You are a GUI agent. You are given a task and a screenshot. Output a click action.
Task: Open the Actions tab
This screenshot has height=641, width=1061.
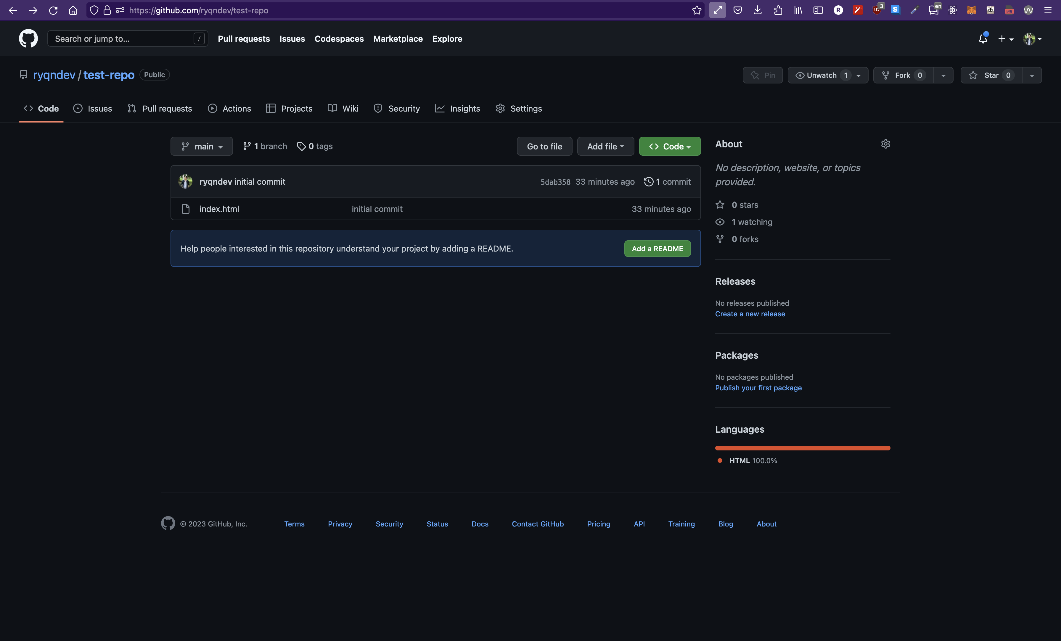(229, 109)
